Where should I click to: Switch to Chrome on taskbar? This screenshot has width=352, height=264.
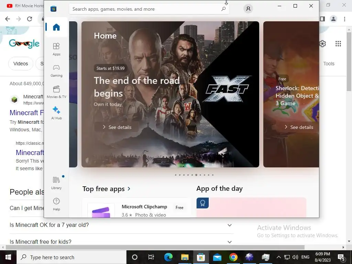coord(233,257)
